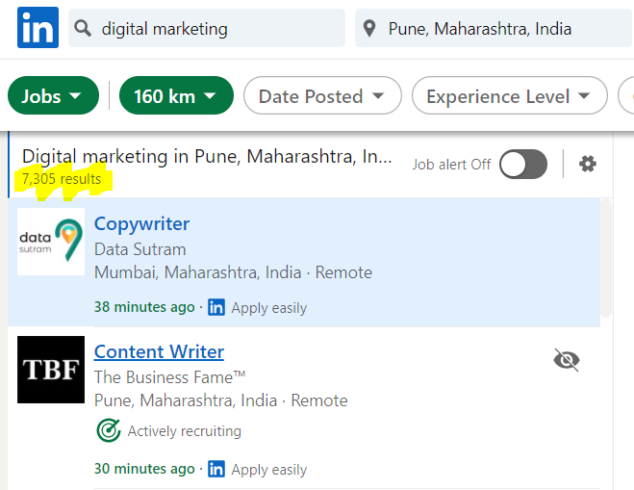Click the search magnifier icon
The image size is (634, 490).
pos(83,28)
